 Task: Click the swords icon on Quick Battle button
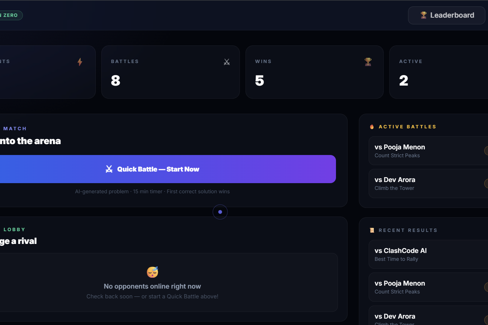point(109,169)
